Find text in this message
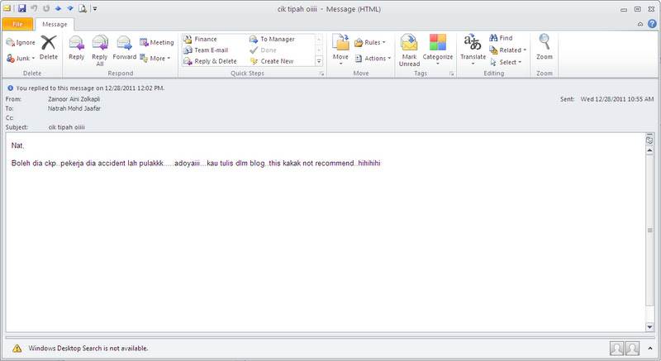The image size is (661, 361). (501, 38)
